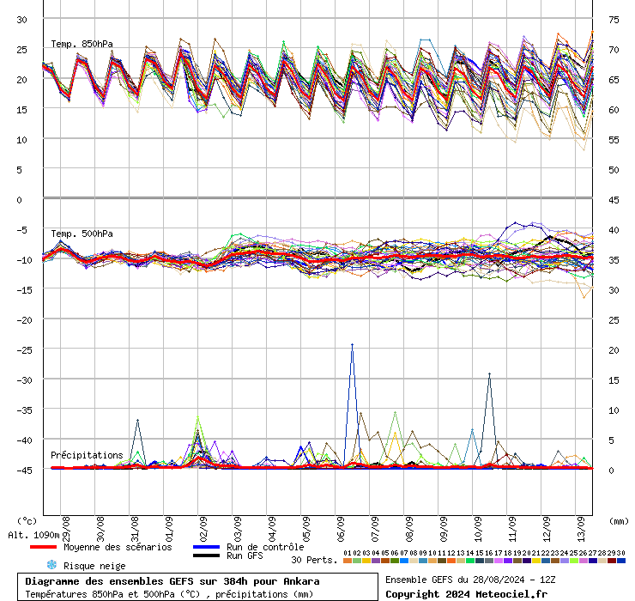This screenshot has height=601, width=635.
Task: Click the 06/09 date tick label
Action: (341, 529)
